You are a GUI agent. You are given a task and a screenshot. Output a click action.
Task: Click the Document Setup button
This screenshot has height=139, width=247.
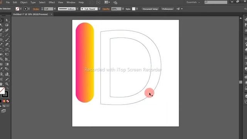point(150,9)
